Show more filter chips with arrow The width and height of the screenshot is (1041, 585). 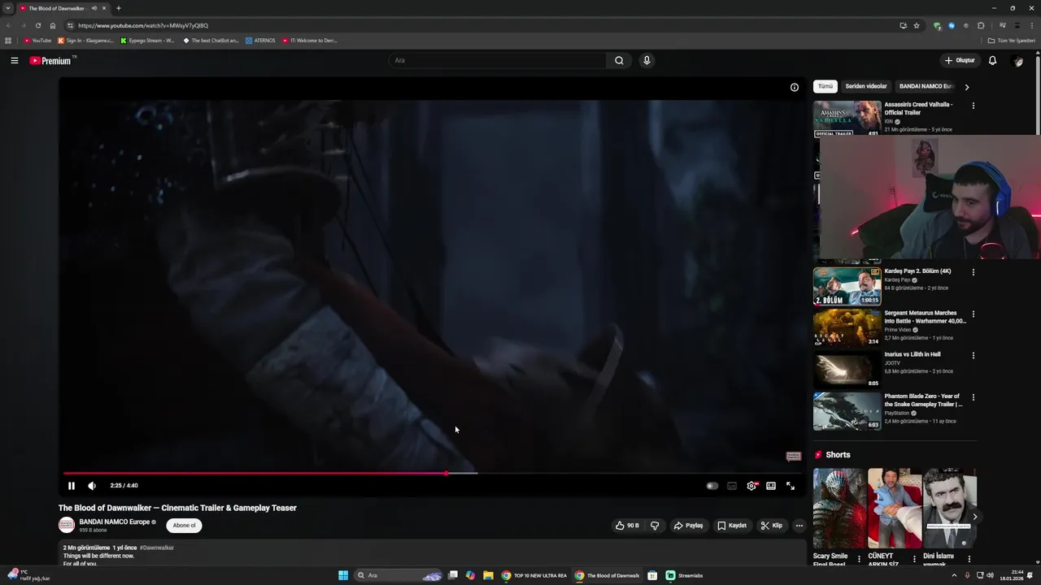[967, 87]
